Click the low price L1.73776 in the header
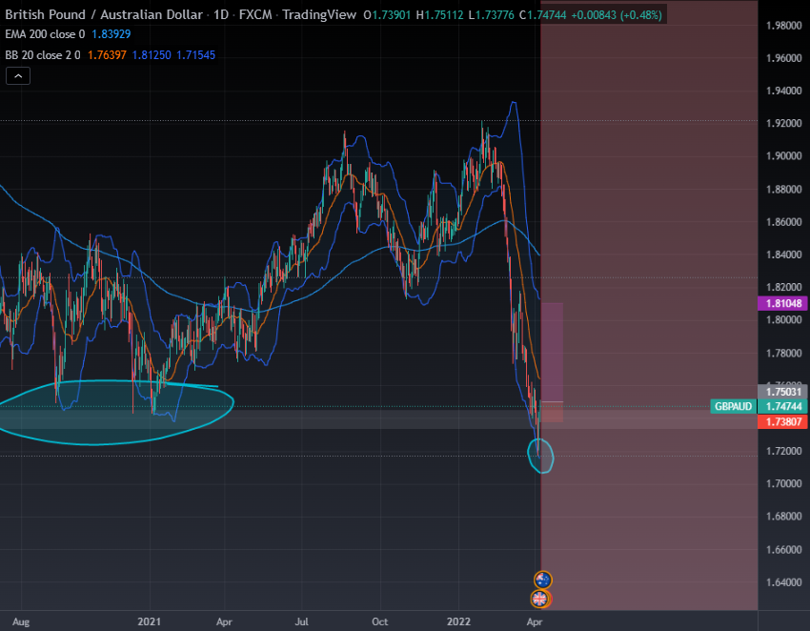This screenshot has height=631, width=810. point(492,15)
